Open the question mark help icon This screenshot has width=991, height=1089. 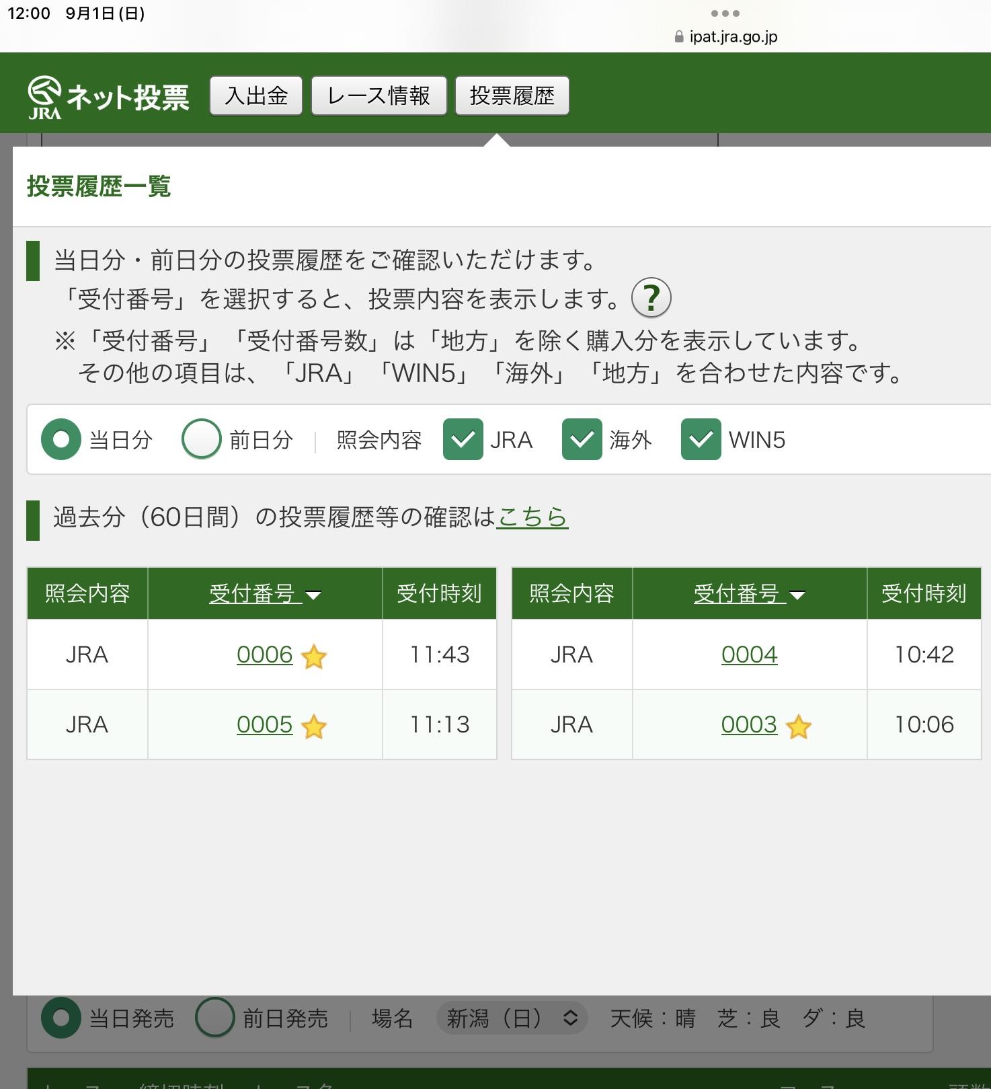pos(651,297)
